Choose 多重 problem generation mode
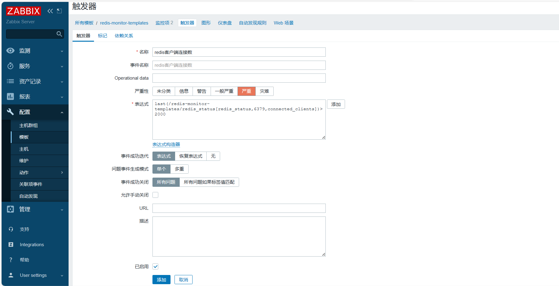This screenshot has width=559, height=286. coord(179,169)
